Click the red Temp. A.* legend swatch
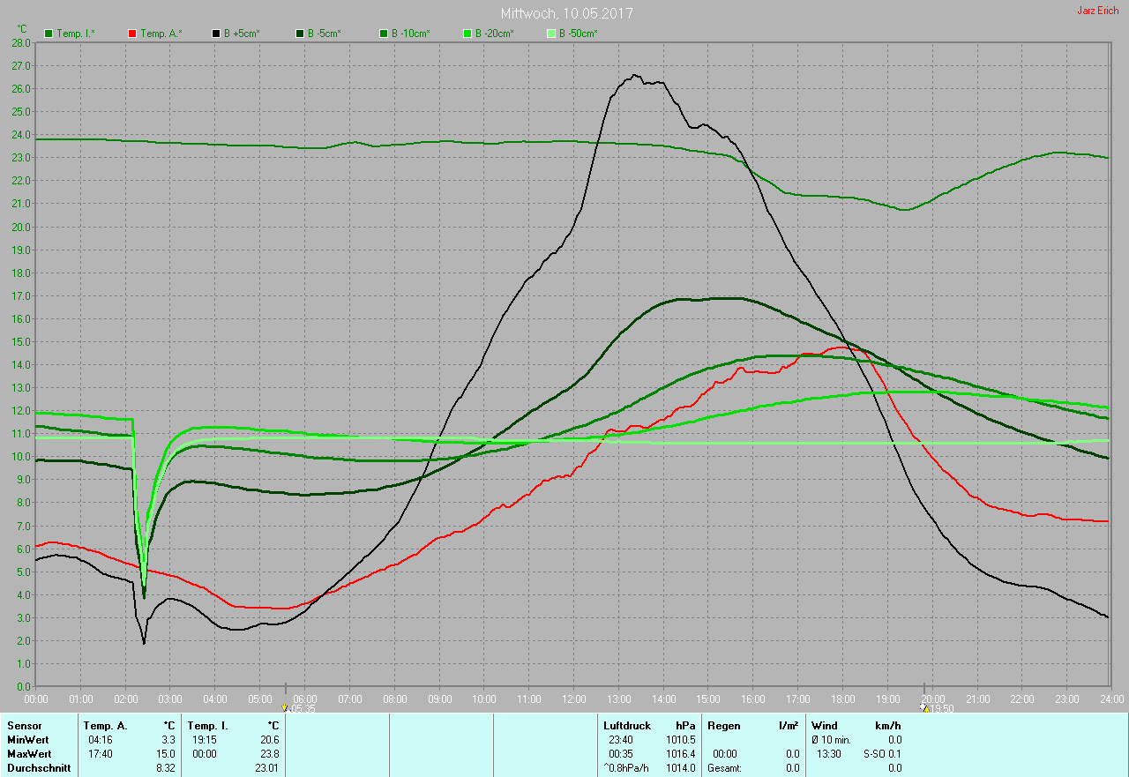 pyautogui.click(x=132, y=34)
